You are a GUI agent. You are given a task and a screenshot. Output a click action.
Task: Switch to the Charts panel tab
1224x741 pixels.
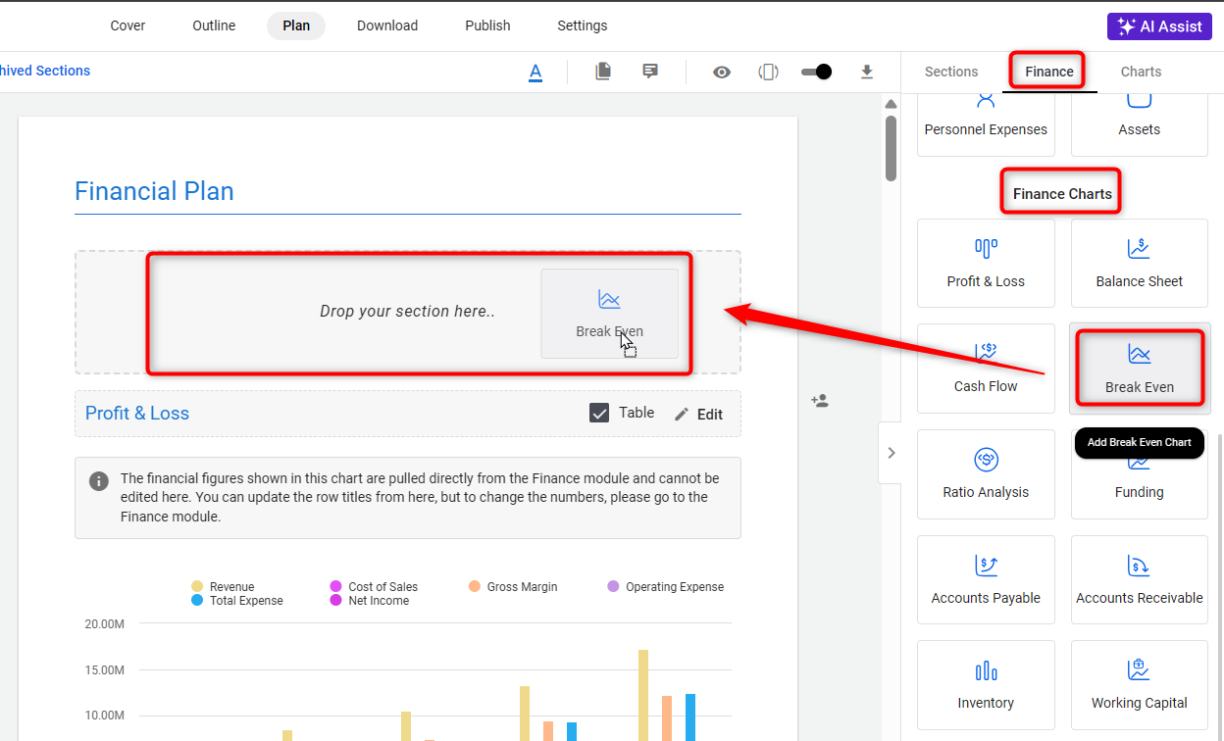(x=1141, y=72)
